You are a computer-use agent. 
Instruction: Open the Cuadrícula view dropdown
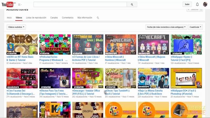click(x=196, y=27)
